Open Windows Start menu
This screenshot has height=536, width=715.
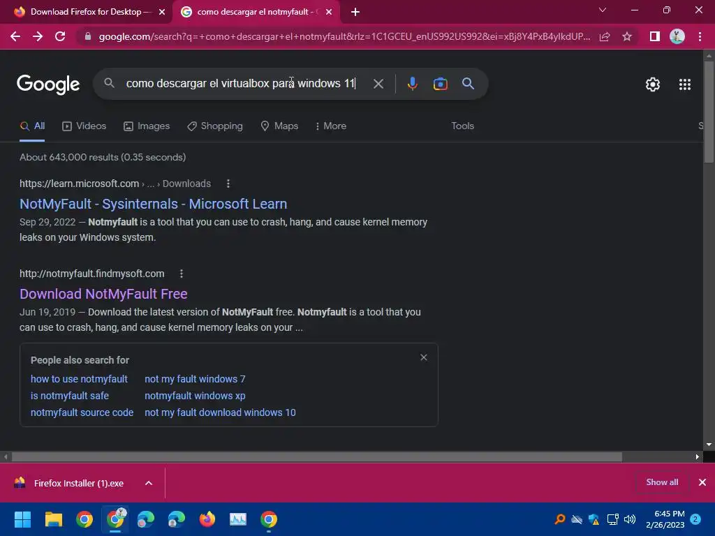pyautogui.click(x=22, y=519)
